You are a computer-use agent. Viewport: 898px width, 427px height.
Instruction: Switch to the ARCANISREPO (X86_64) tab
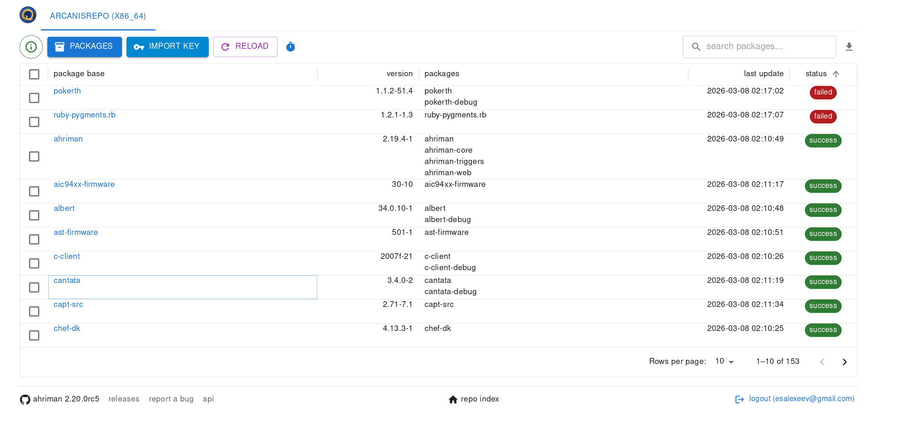(x=98, y=16)
